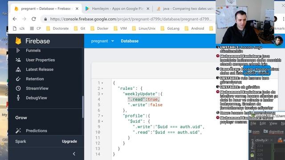Reload the page with the refresh icon
Viewport: 285px width, 160px height.
[x=34, y=19]
